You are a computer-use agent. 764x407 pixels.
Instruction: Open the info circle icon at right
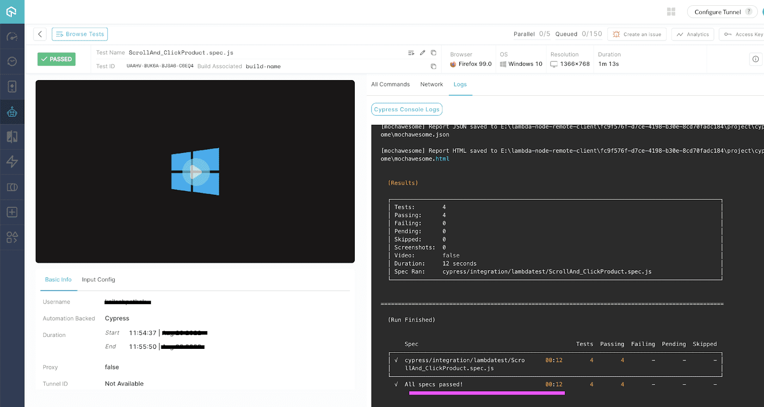click(x=755, y=59)
